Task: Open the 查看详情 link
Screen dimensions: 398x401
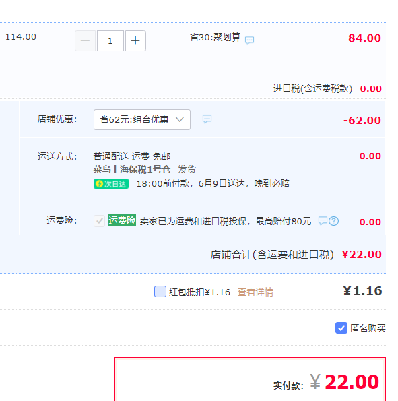Action: [x=255, y=292]
